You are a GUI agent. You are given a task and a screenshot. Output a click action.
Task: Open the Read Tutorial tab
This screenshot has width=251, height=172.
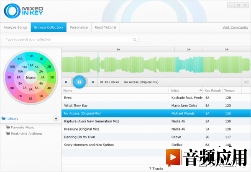[x=105, y=27]
